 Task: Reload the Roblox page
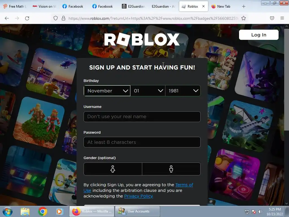(27, 18)
